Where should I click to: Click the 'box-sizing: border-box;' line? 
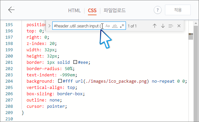tap(56, 94)
